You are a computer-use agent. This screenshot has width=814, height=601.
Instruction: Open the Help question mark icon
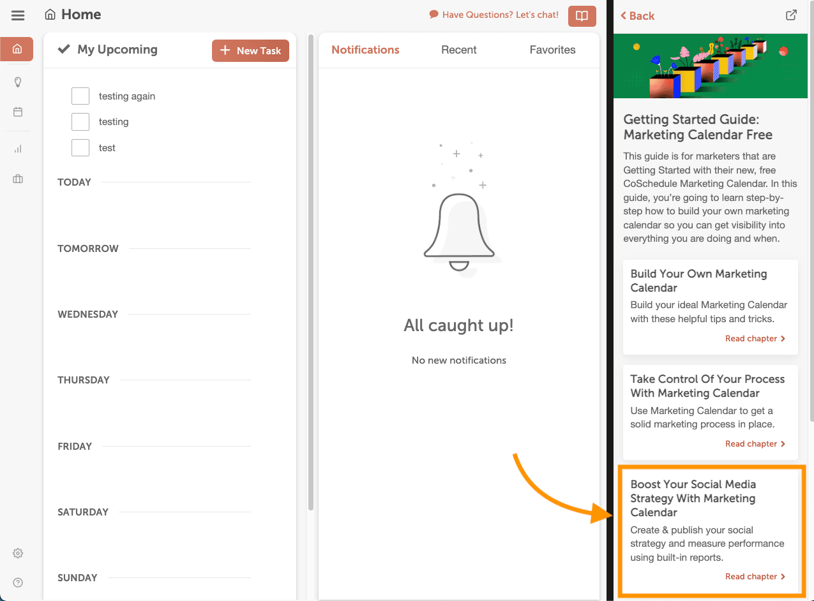coord(18,582)
